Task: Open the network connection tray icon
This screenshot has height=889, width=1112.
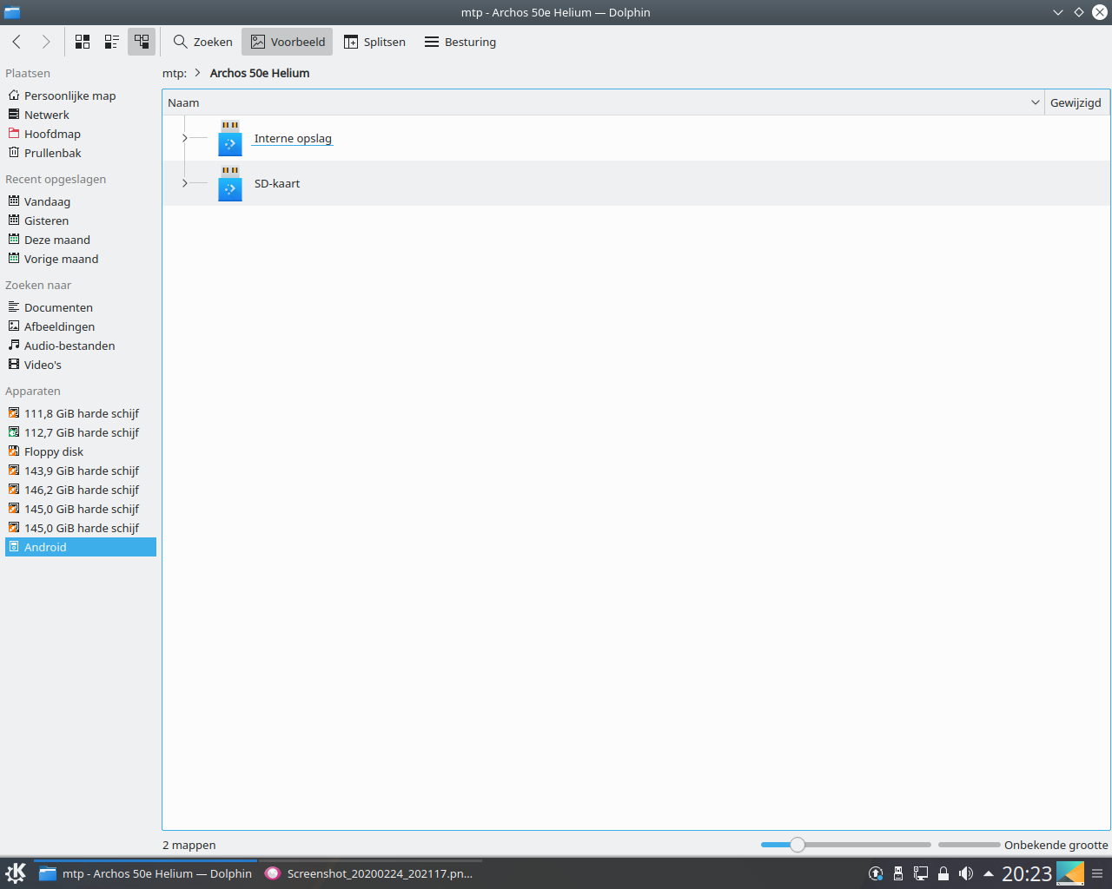Action: 921,873
